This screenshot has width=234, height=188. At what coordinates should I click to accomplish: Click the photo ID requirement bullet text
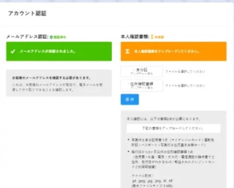(173, 142)
